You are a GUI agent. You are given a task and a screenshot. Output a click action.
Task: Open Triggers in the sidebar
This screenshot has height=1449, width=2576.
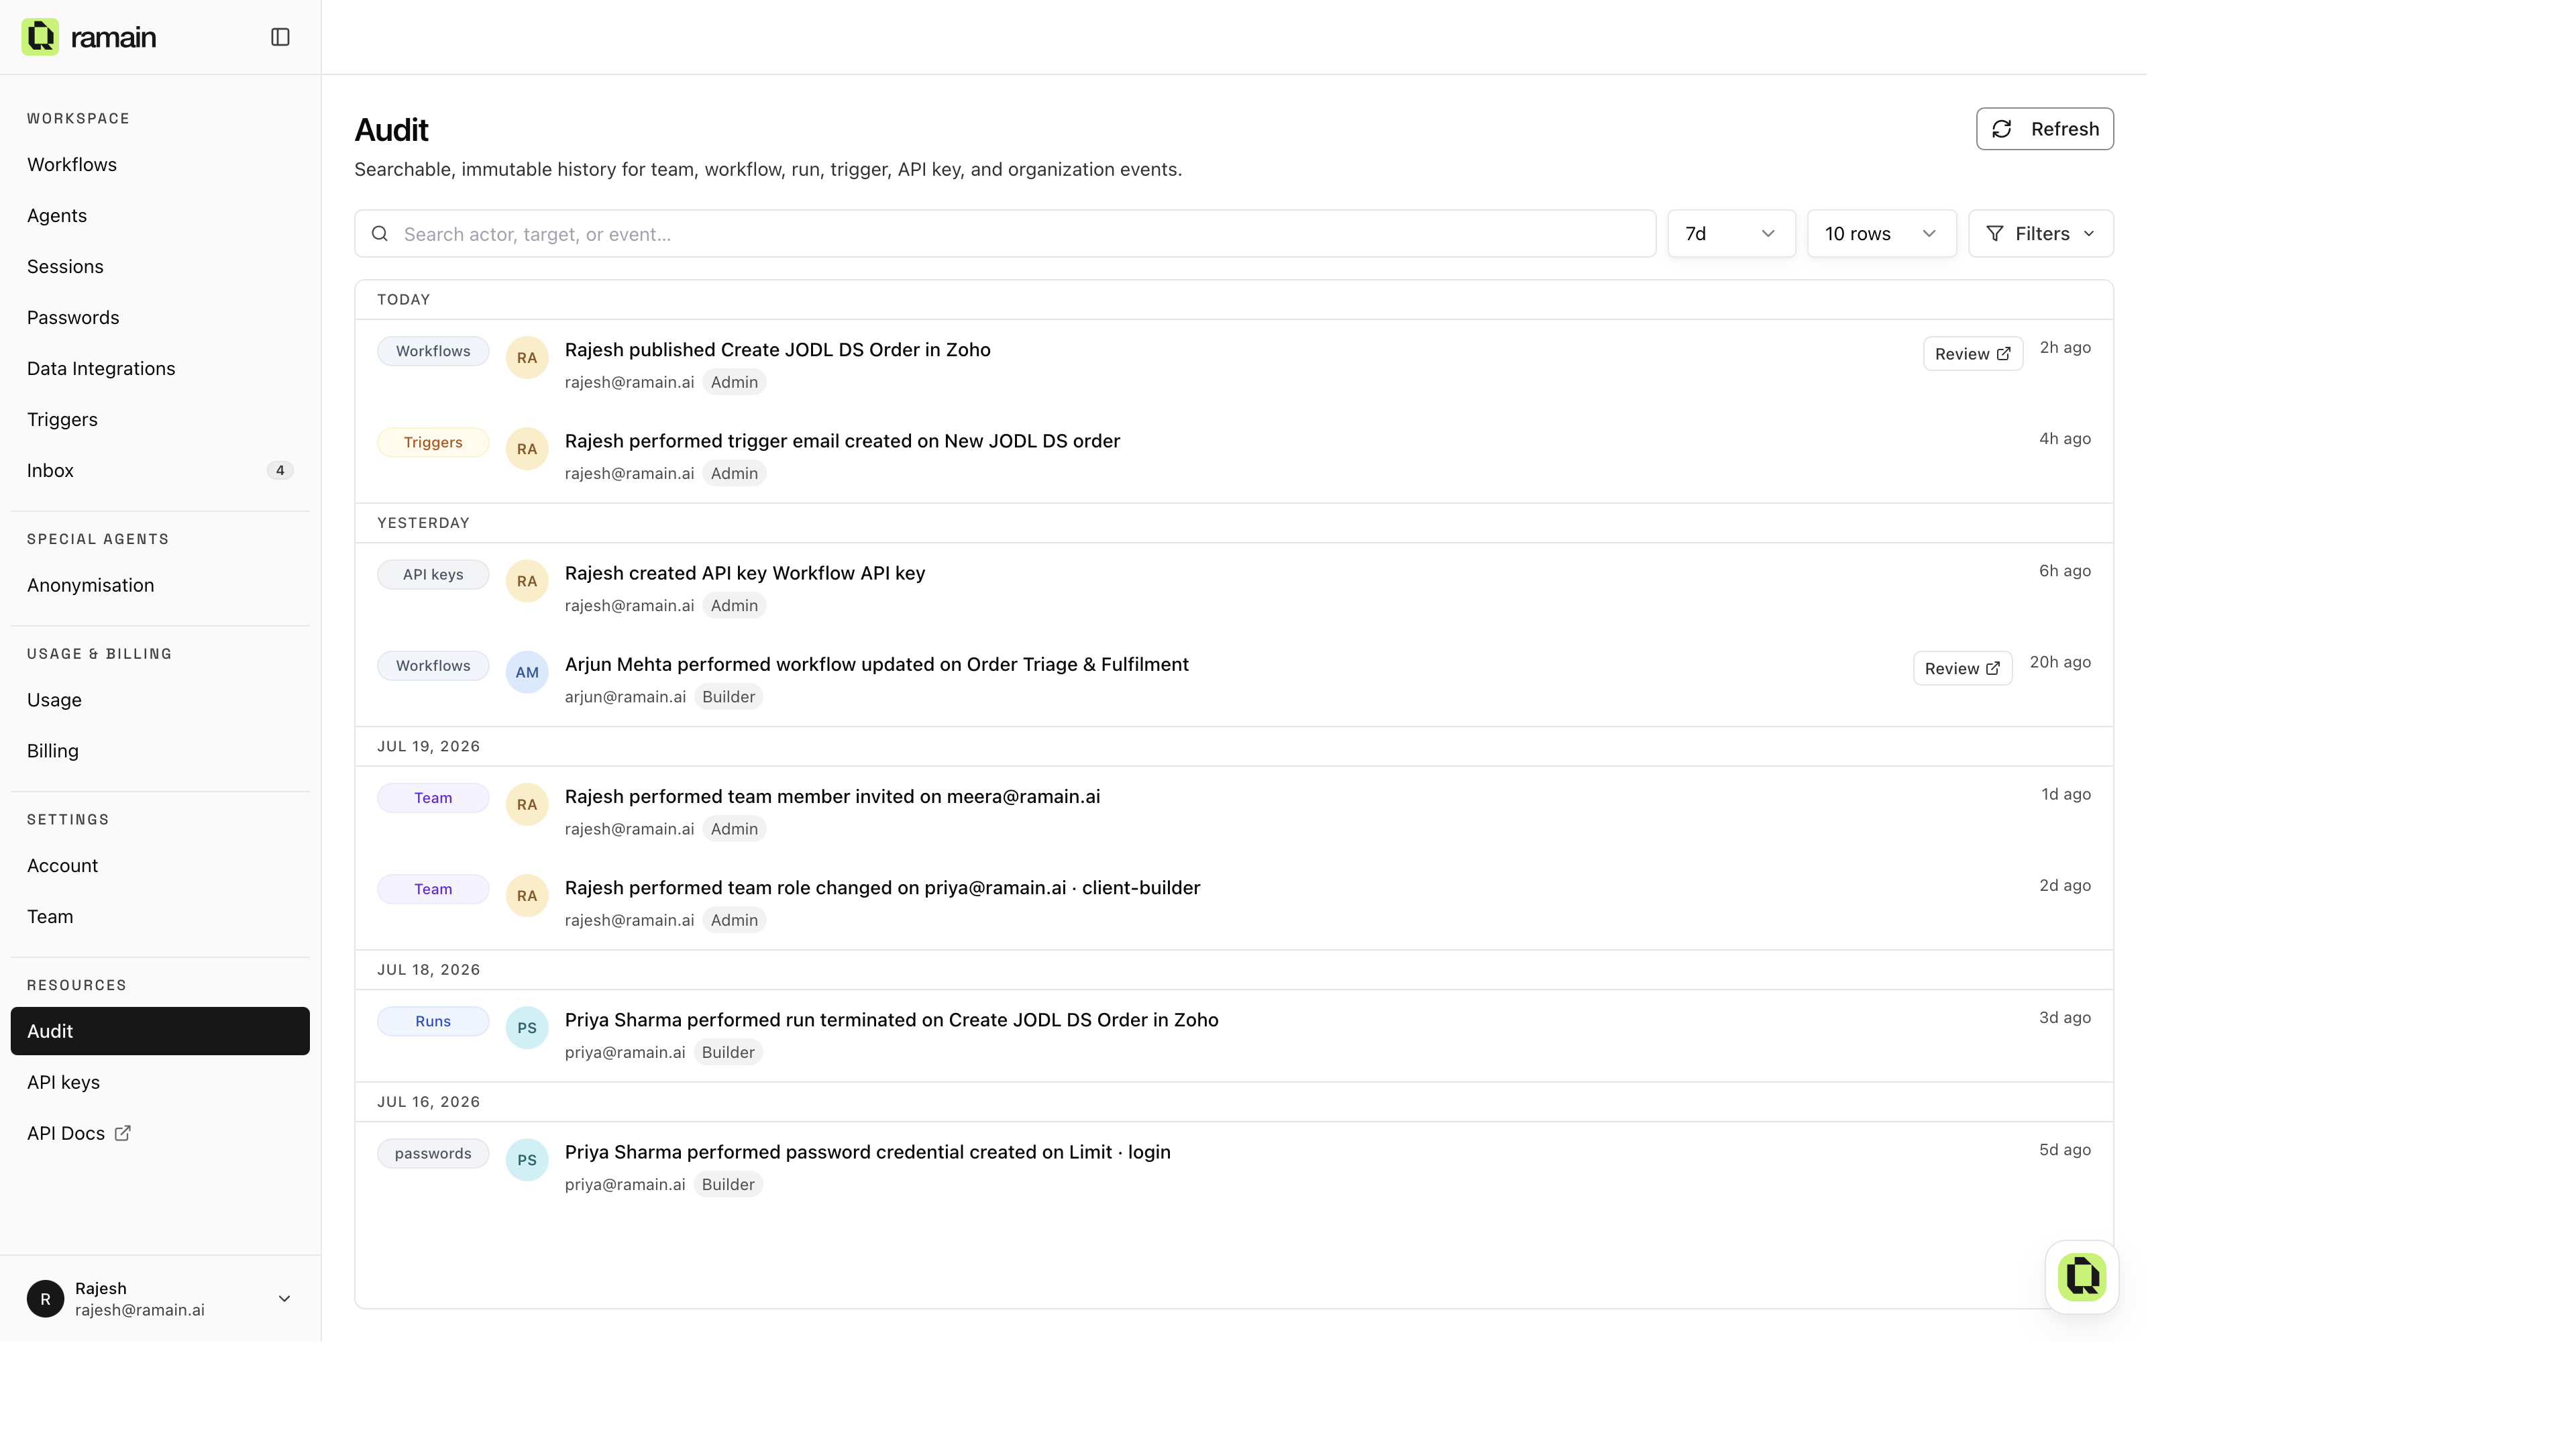point(160,419)
